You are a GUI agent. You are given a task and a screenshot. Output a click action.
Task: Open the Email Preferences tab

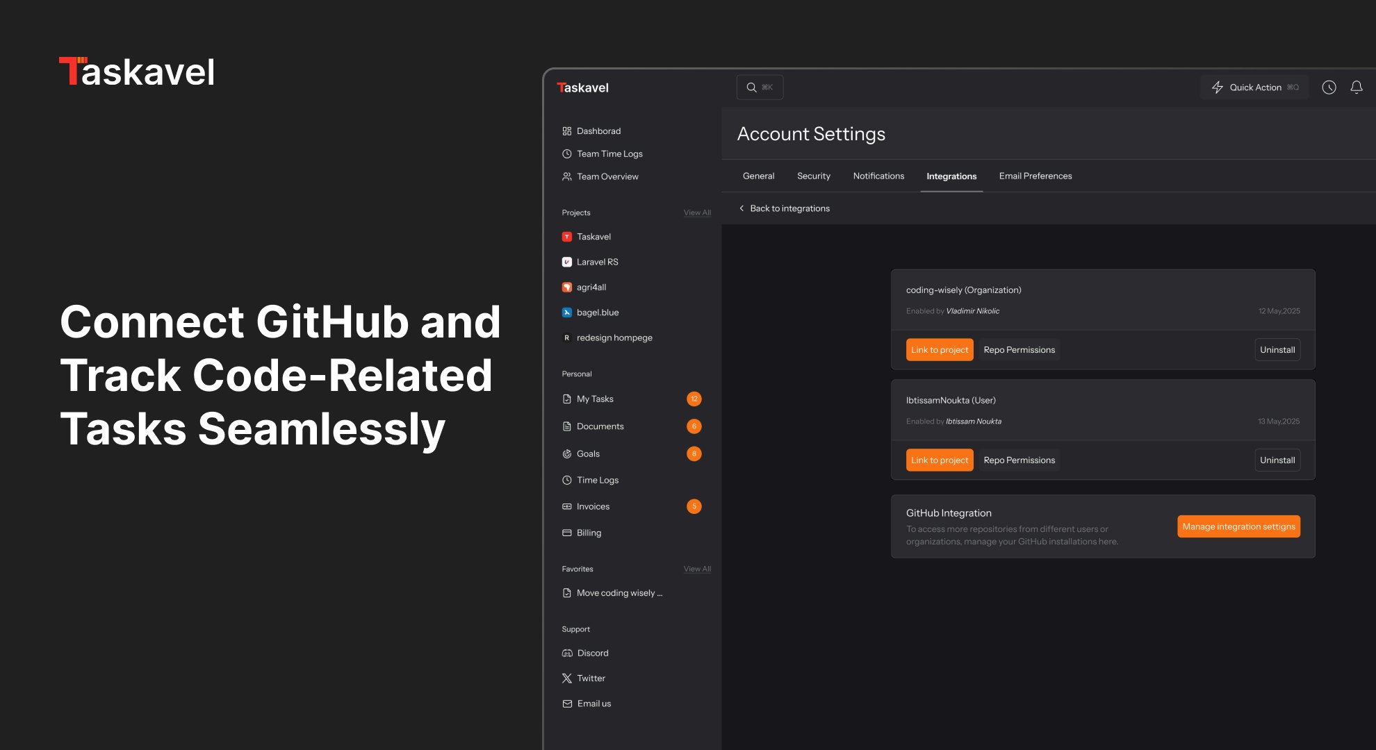1035,176
